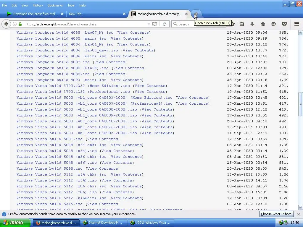
Task: Save page to Pocket icon
Action: click(284, 24)
